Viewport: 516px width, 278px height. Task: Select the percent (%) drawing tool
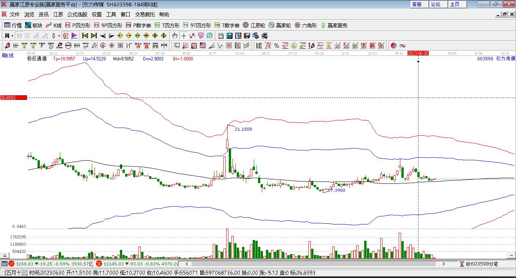click(277, 46)
